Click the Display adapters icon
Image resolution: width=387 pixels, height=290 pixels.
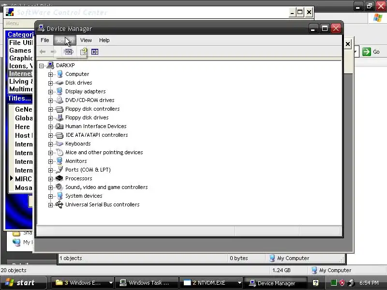point(60,91)
